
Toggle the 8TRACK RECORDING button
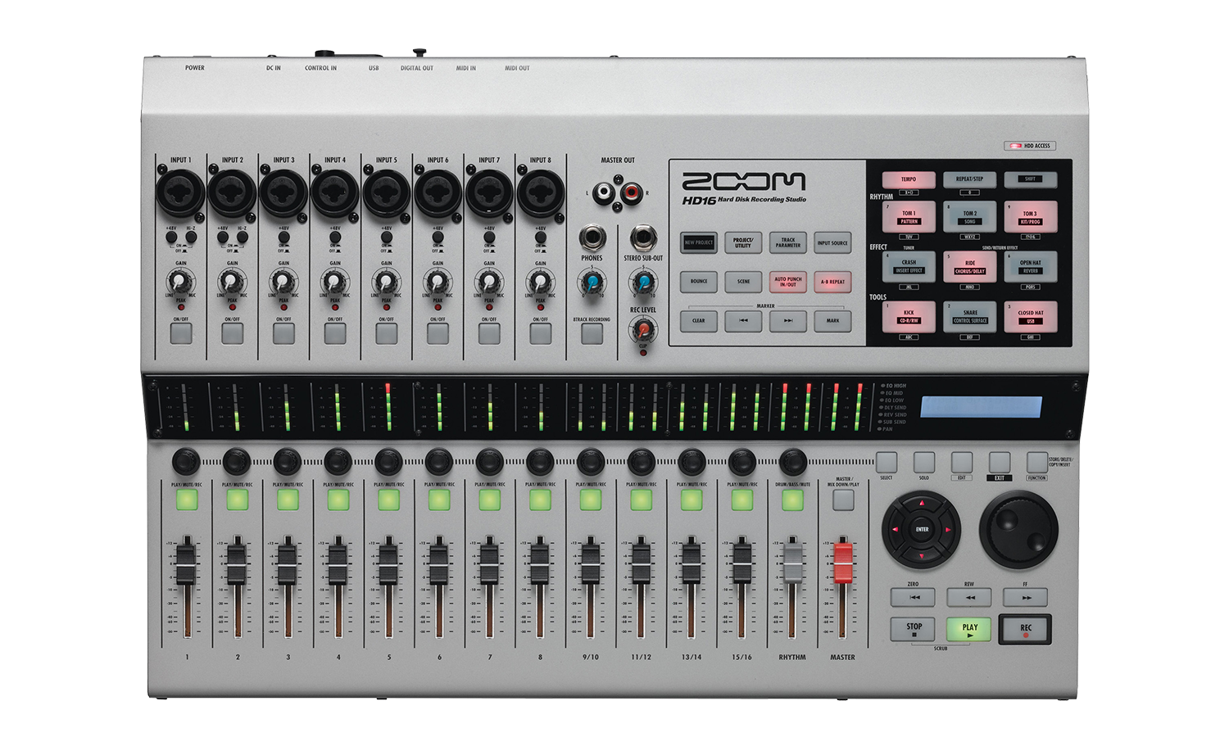click(x=592, y=333)
